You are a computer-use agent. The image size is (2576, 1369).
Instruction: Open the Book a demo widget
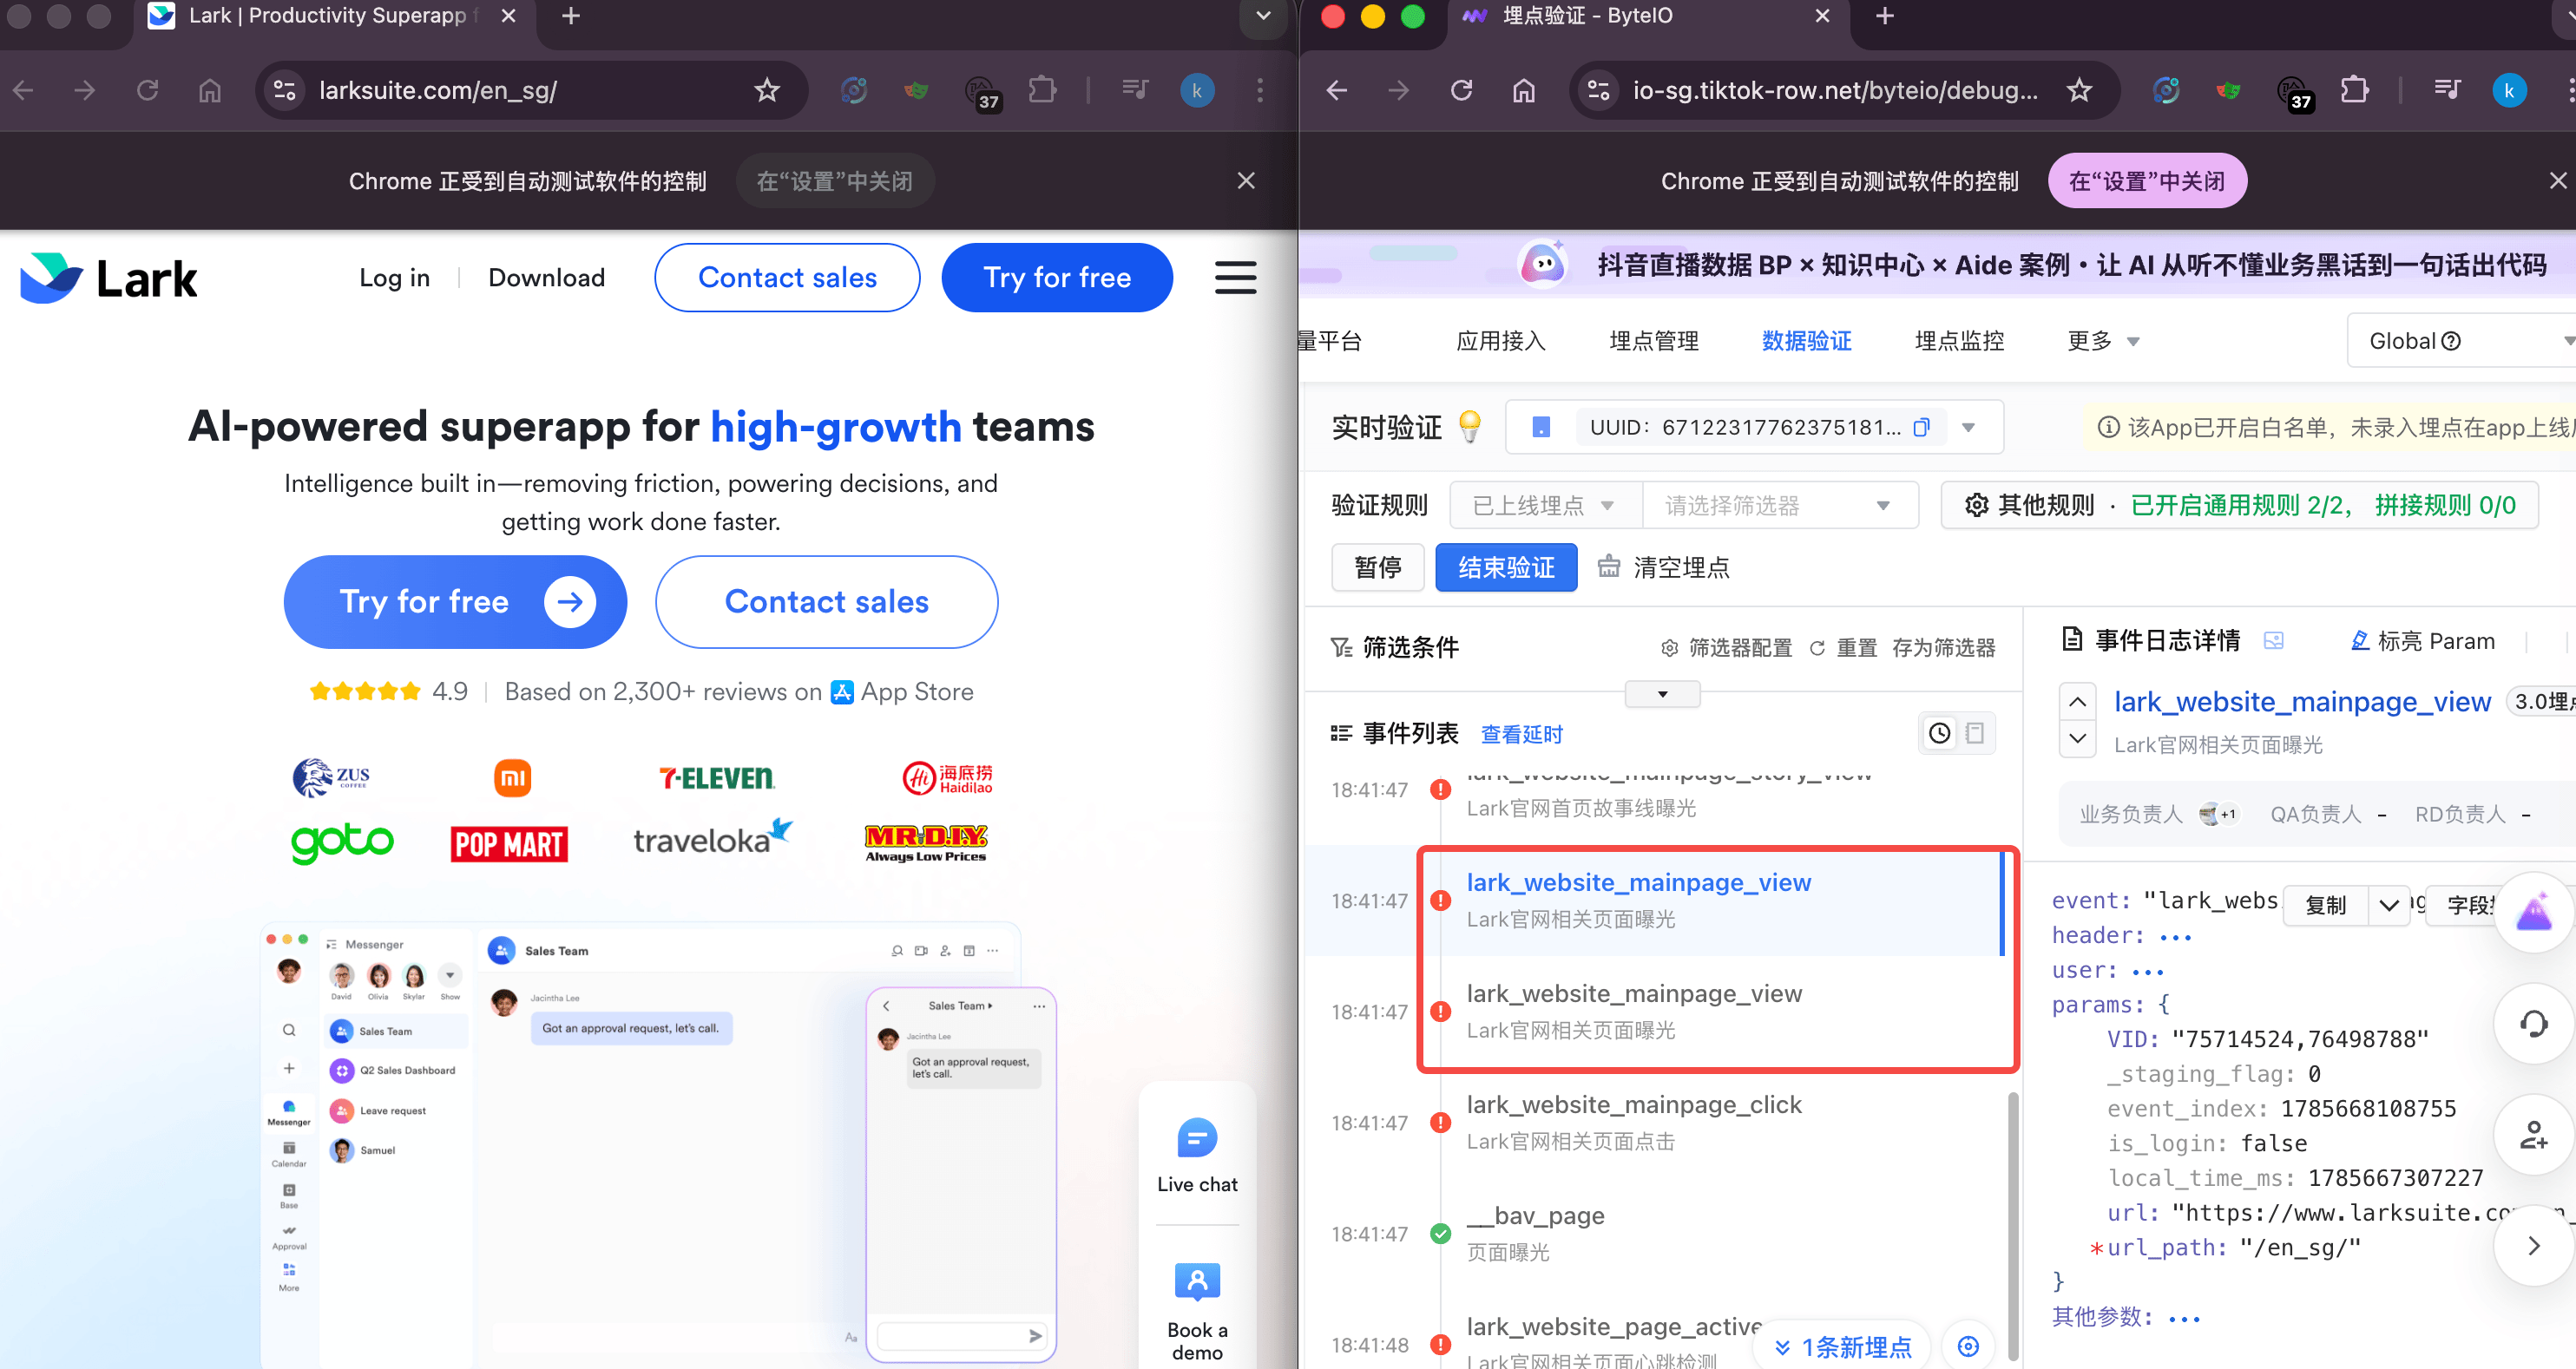(x=1197, y=1311)
